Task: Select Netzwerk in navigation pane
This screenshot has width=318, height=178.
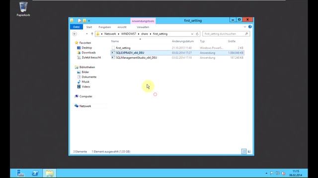Action: coord(85,106)
